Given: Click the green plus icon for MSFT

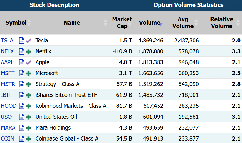Looking at the screenshot, I should point(28,74).
